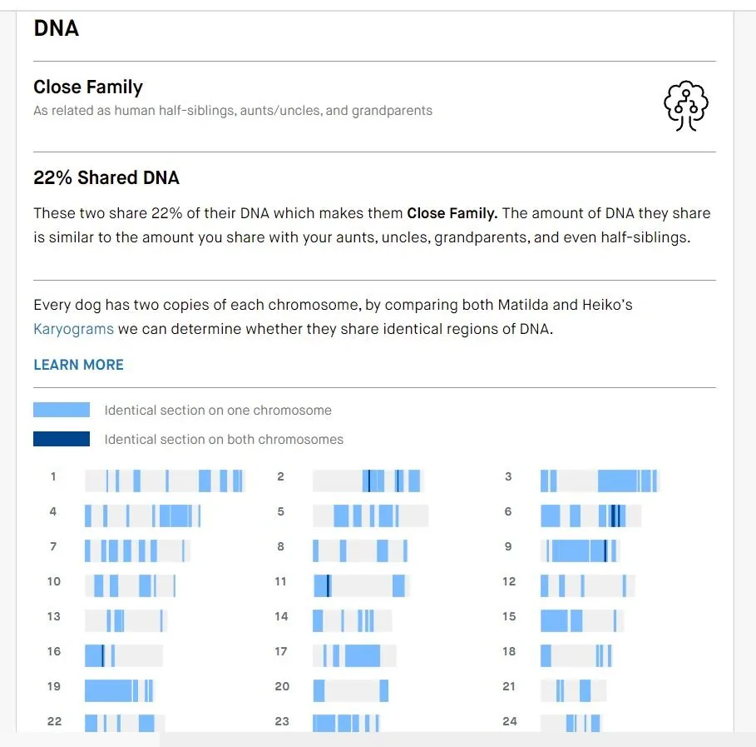This screenshot has width=756, height=747.
Task: Select chromosome 19 karyogram bar
Action: coord(120,690)
